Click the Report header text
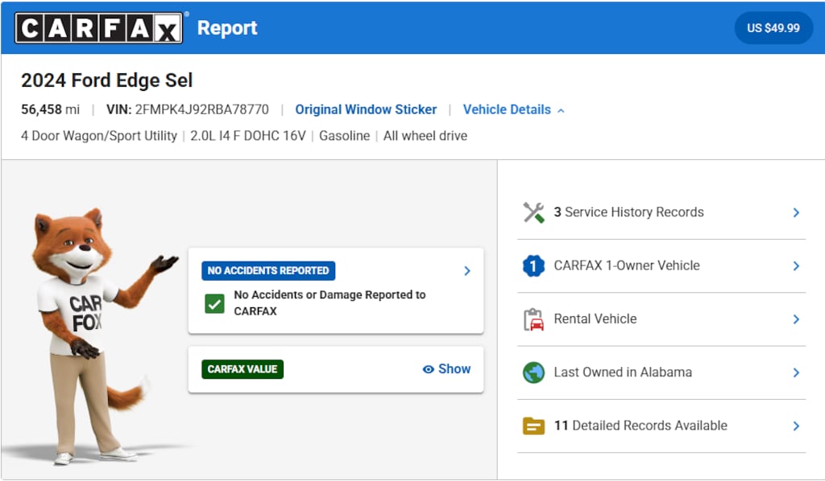 [227, 28]
